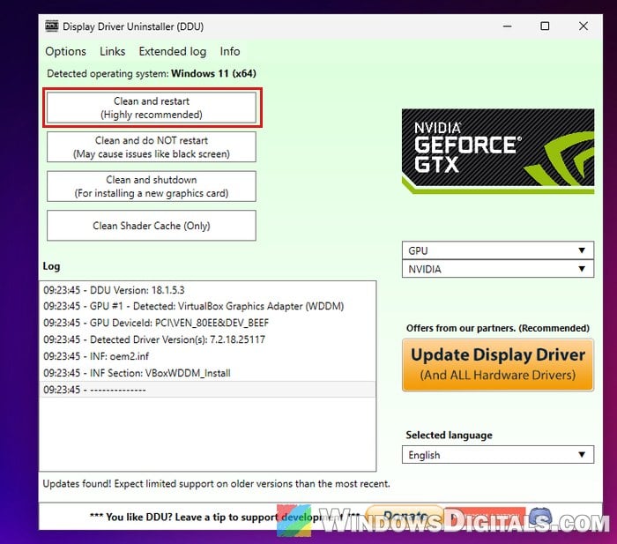617x544 pixels.
Task: Click Clean and restart (Highly recommended) button
Action: click(x=152, y=108)
